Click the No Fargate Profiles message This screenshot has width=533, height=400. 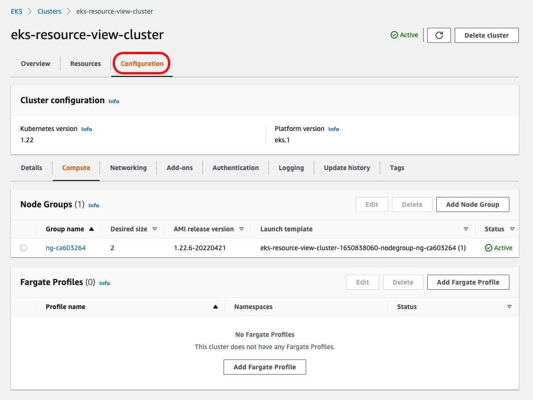pos(265,335)
